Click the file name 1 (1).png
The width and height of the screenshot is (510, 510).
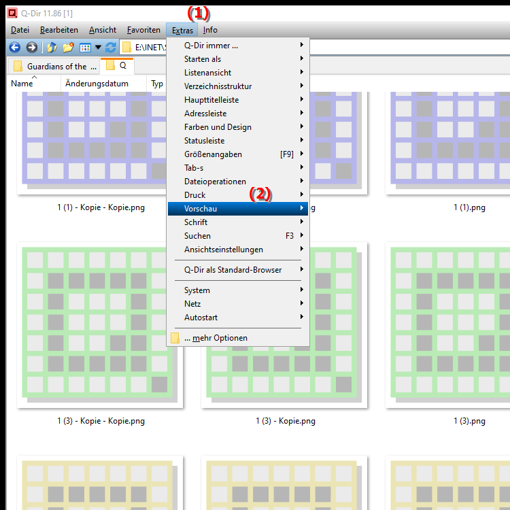tap(469, 207)
